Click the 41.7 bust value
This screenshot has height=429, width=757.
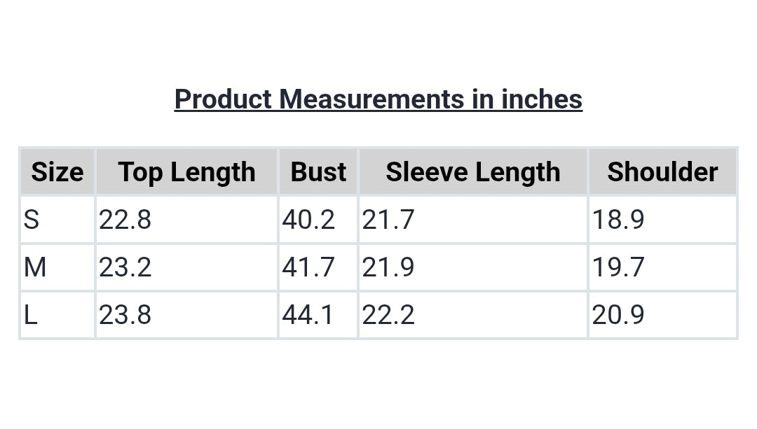point(308,267)
